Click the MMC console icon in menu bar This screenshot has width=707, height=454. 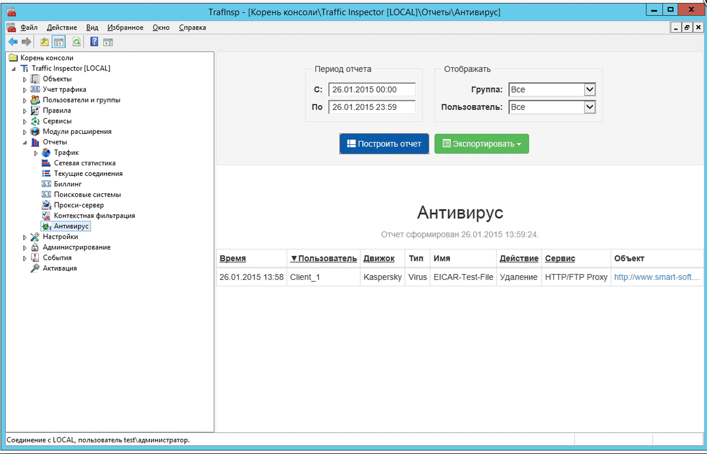coord(11,27)
